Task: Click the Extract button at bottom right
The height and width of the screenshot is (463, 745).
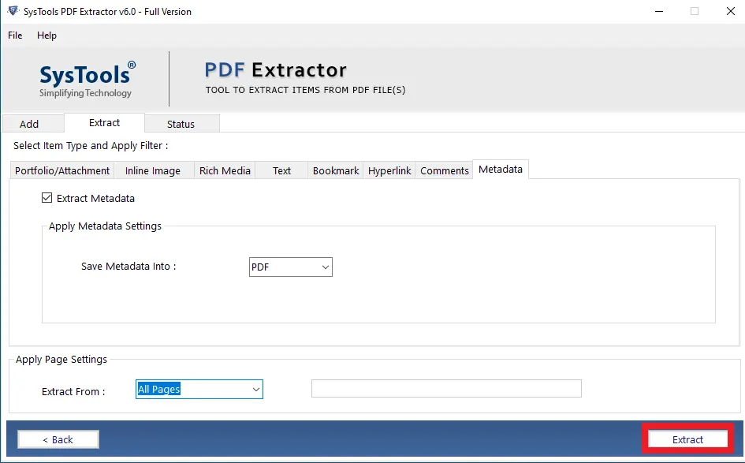Action: pyautogui.click(x=687, y=439)
